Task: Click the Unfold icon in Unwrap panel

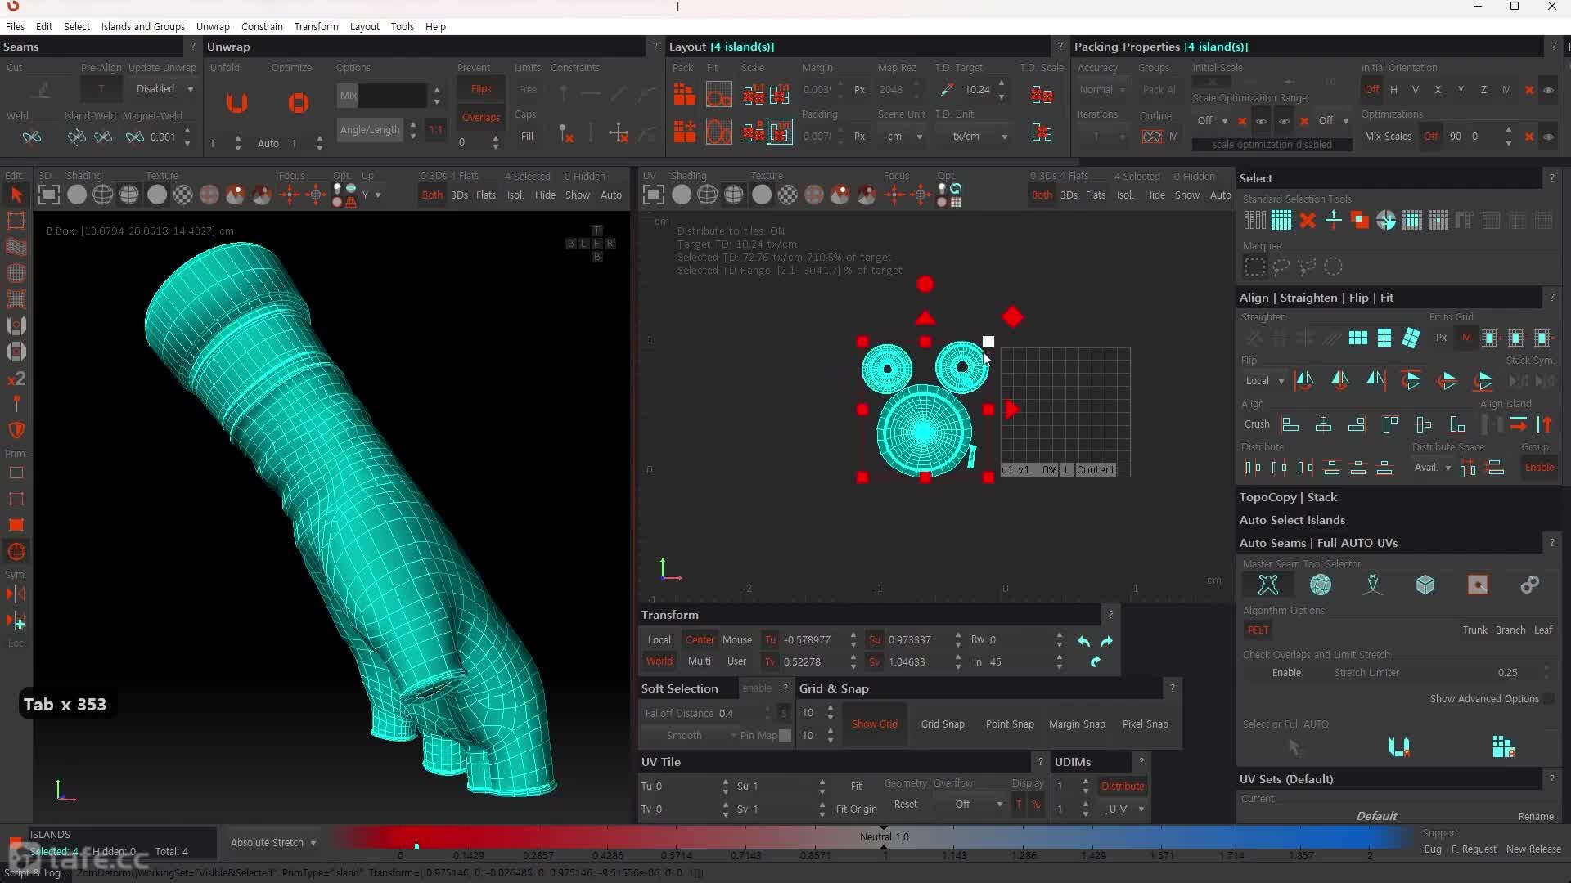Action: coord(236,103)
